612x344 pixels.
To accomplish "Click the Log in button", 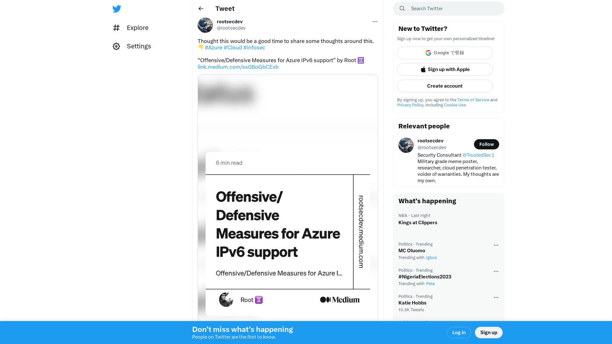I will click(459, 332).
